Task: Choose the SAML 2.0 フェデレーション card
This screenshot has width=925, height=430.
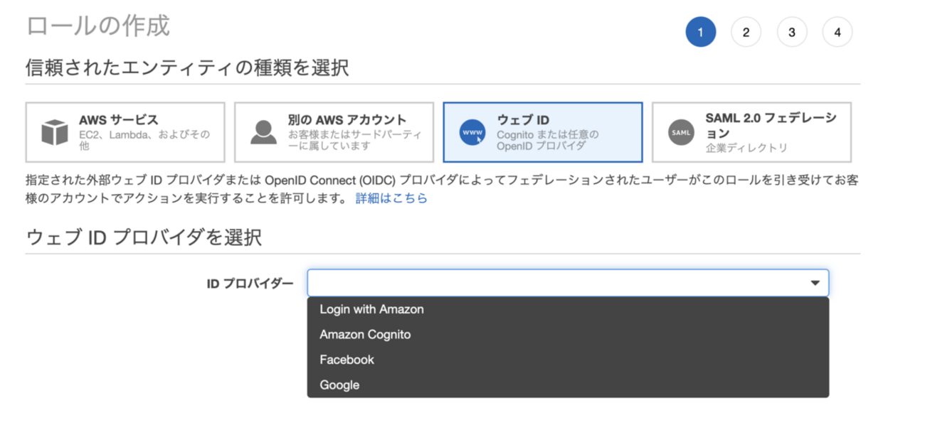Action: 751,132
